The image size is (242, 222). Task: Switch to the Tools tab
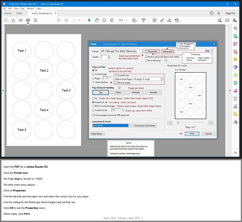point(19,13)
